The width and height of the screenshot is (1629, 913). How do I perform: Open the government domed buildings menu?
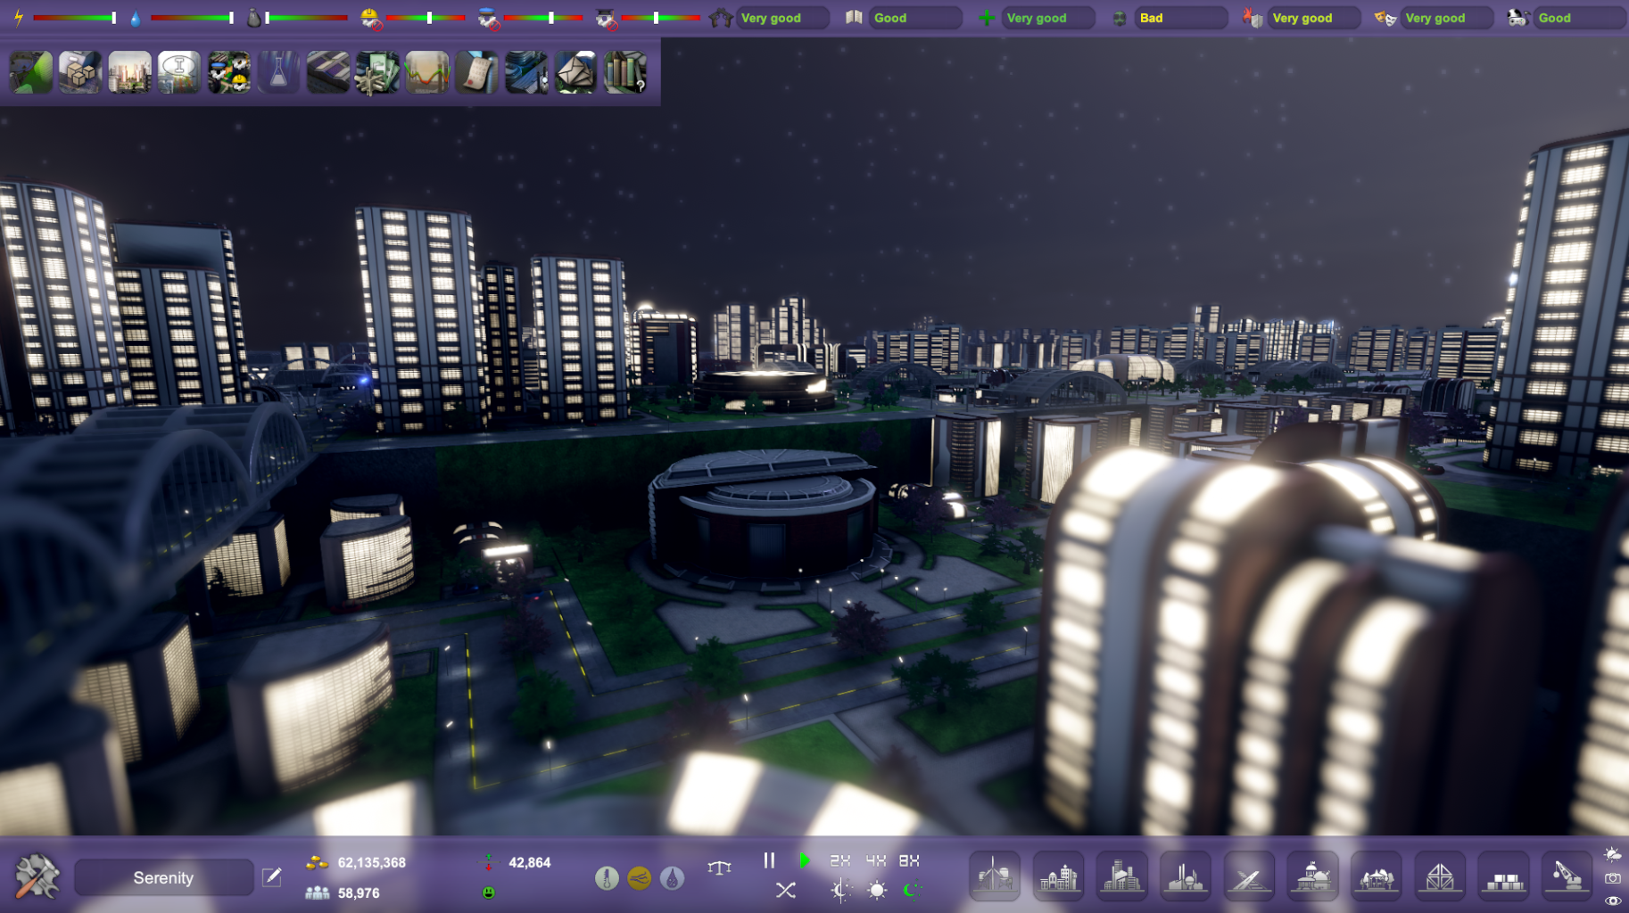(1312, 876)
